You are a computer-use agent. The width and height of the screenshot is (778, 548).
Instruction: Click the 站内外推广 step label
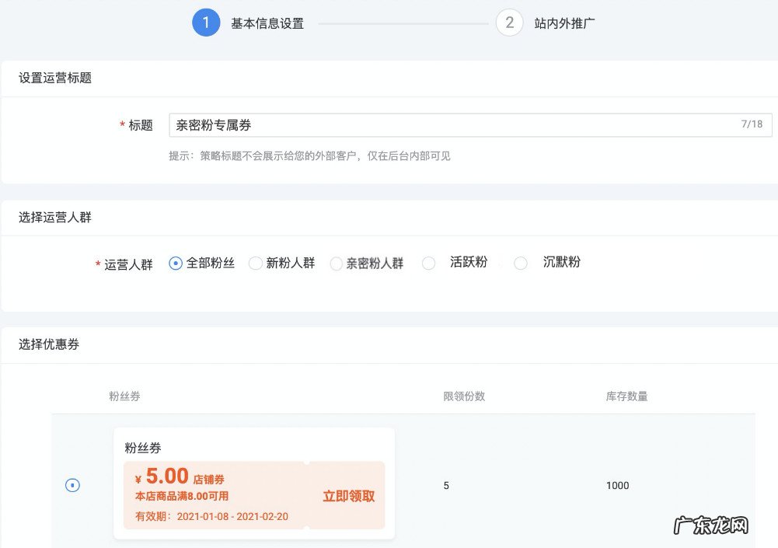(x=567, y=23)
